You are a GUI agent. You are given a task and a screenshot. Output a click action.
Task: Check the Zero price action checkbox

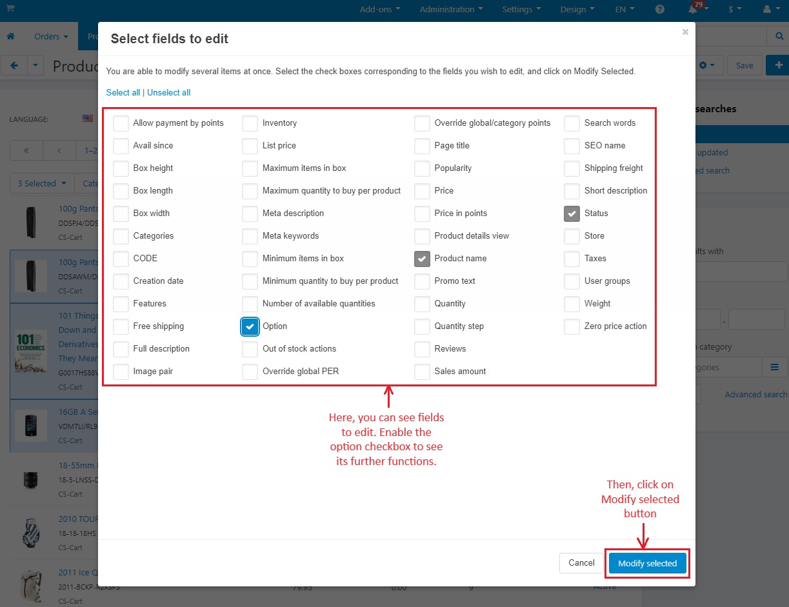(x=572, y=326)
